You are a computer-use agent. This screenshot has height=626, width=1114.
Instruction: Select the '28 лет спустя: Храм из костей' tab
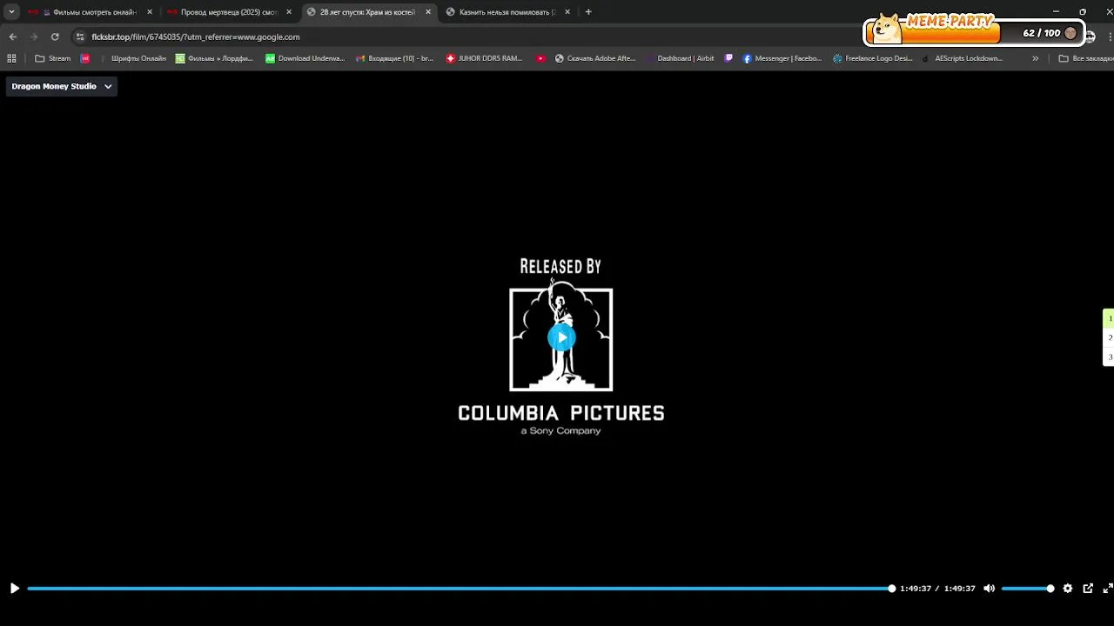tap(368, 12)
